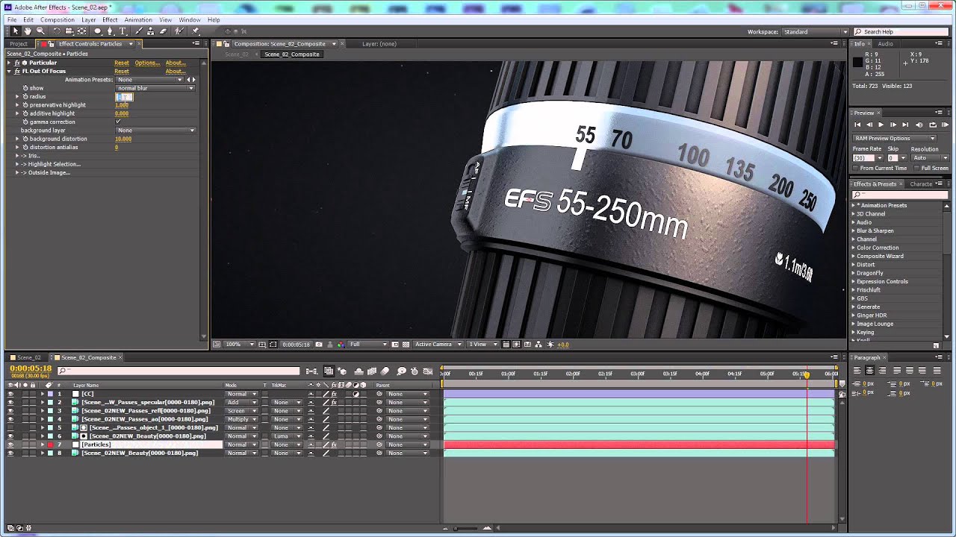Image resolution: width=956 pixels, height=537 pixels.
Task: Take snapshot with camera icon in viewer
Action: coord(319,345)
